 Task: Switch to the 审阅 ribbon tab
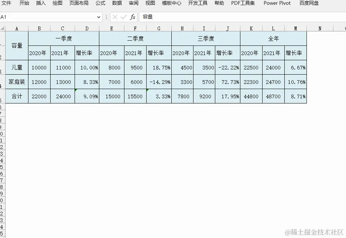pos(133,3)
